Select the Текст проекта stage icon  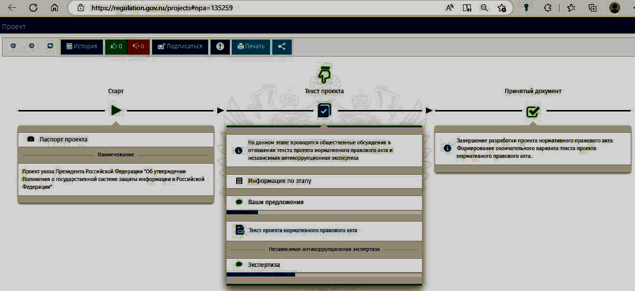[324, 111]
